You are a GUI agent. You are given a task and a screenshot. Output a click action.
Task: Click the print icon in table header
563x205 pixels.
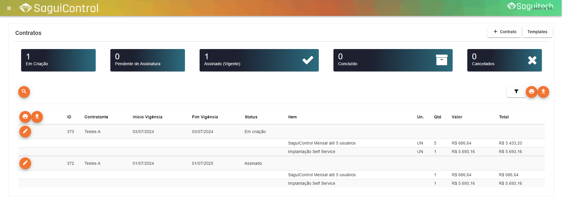click(x=25, y=117)
